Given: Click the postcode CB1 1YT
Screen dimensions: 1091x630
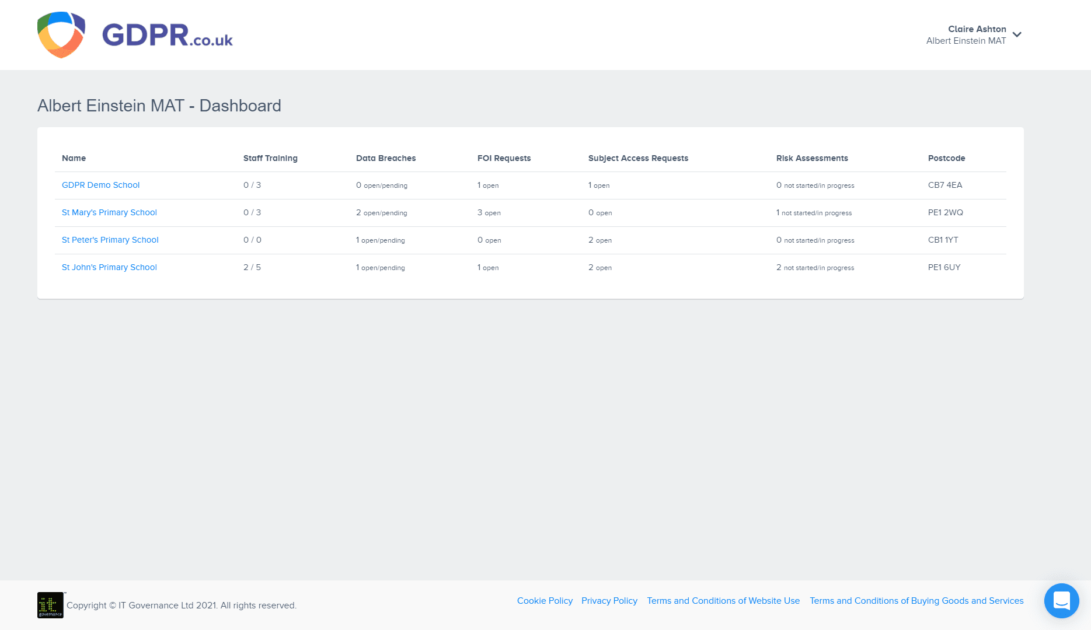Looking at the screenshot, I should pos(943,240).
